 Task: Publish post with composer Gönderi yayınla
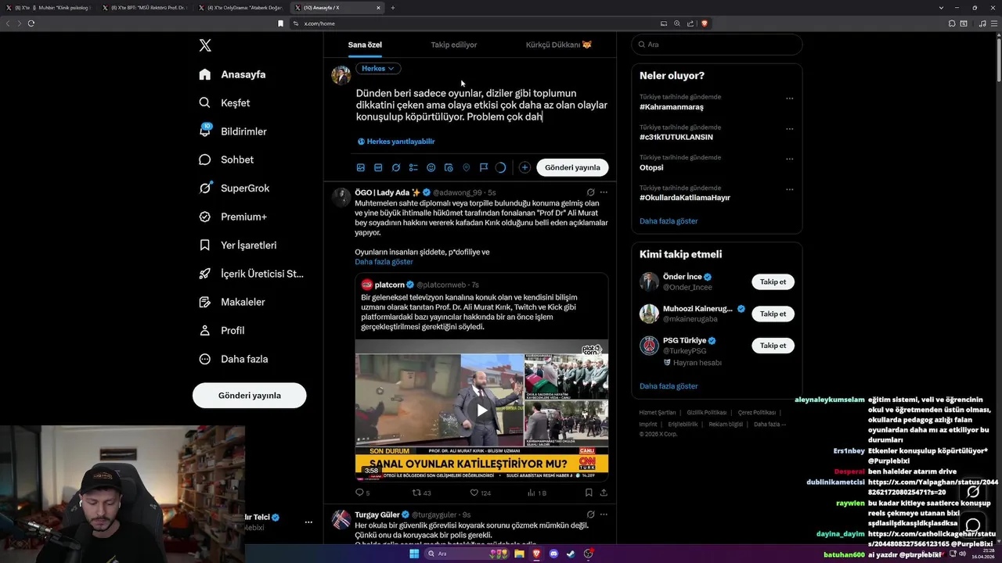pos(572,167)
